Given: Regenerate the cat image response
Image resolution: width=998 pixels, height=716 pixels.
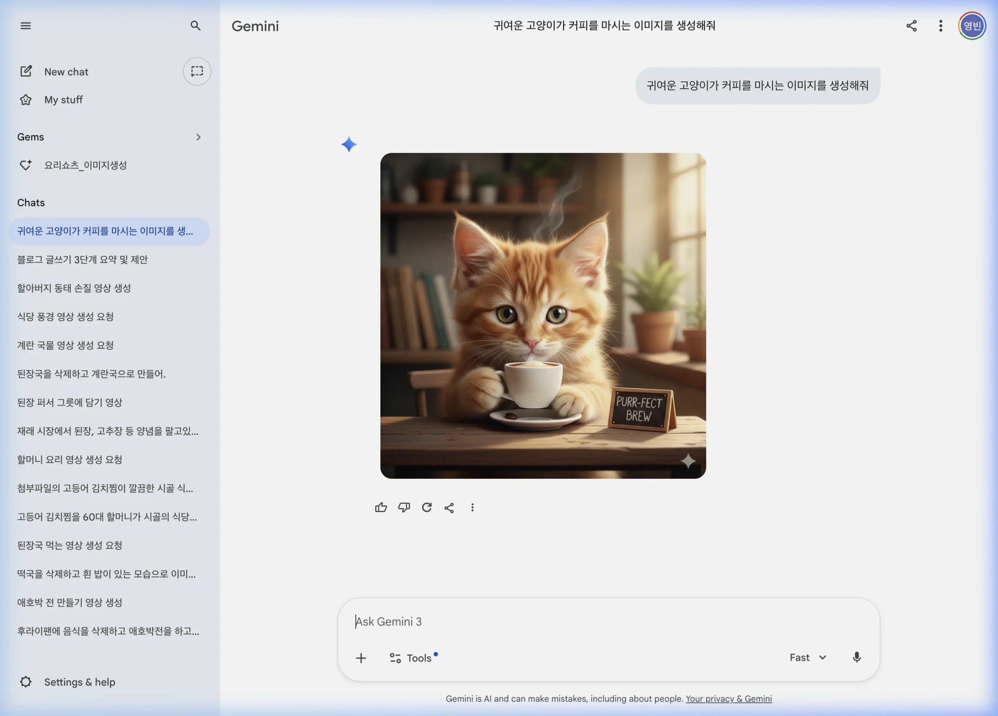Looking at the screenshot, I should coord(426,507).
